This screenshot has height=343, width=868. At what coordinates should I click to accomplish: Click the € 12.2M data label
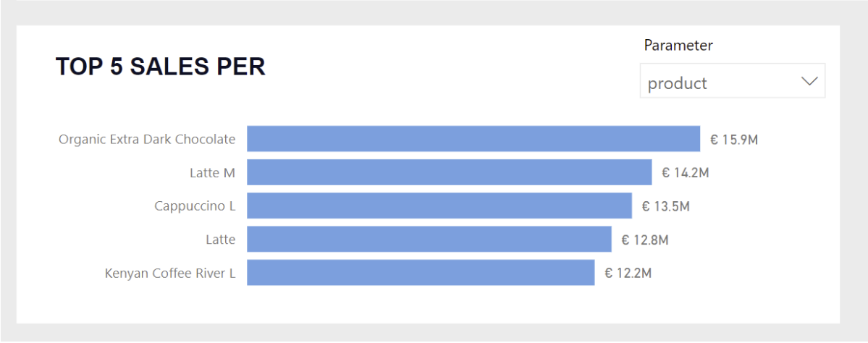(x=628, y=274)
